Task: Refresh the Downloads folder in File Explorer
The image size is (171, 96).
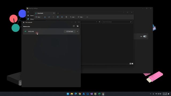Action: point(99,22)
